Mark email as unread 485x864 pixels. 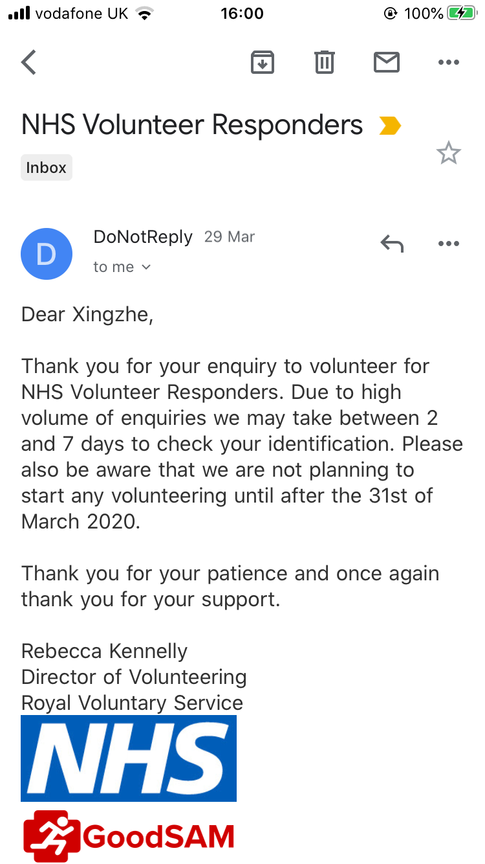coord(387,62)
